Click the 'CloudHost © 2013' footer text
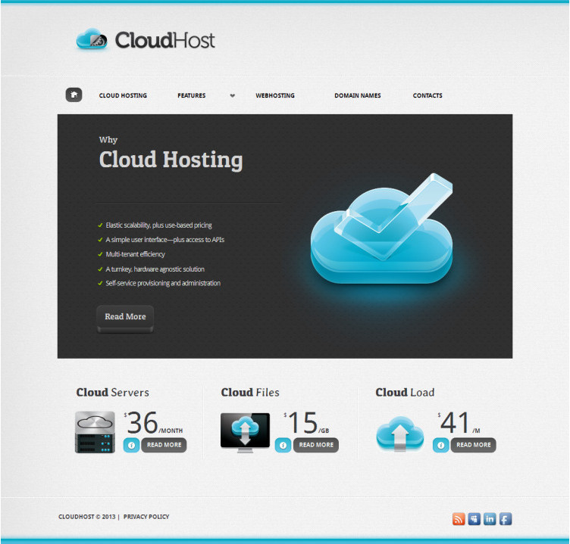 click(x=87, y=517)
